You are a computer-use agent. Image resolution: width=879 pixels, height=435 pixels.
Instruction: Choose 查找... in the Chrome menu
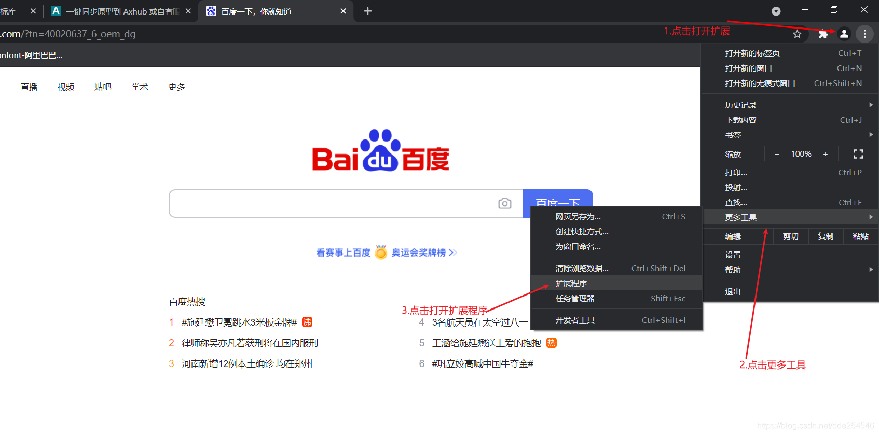click(x=789, y=202)
